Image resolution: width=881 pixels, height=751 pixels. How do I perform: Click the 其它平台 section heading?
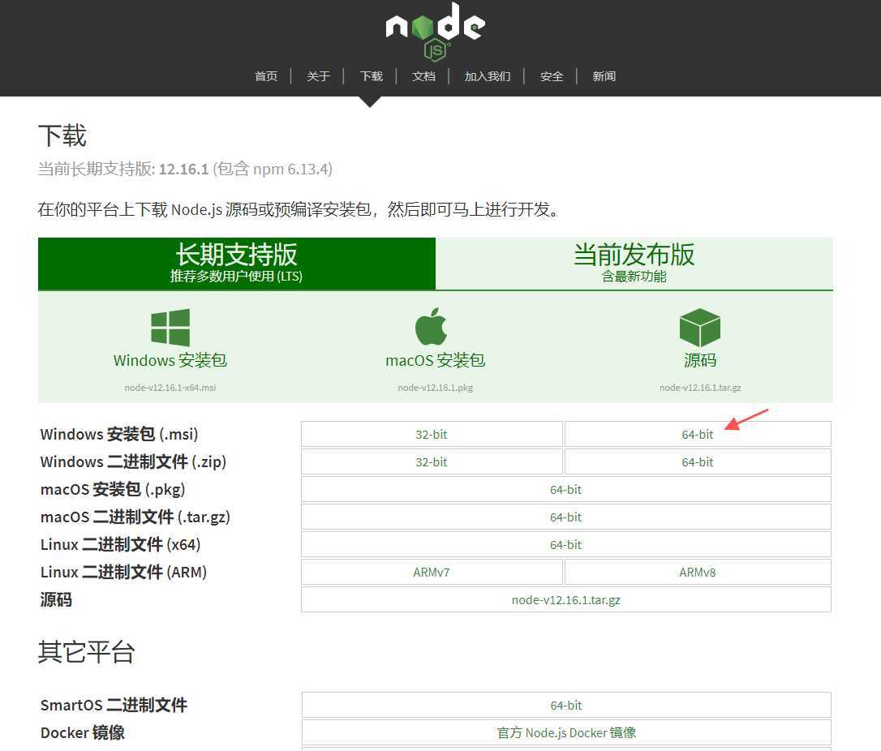click(87, 651)
